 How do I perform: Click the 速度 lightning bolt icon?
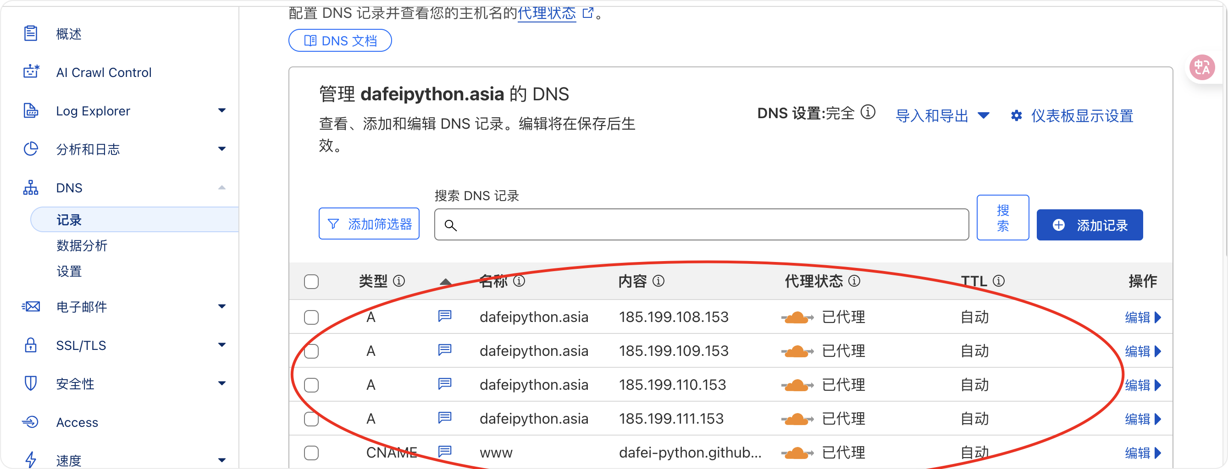31,460
